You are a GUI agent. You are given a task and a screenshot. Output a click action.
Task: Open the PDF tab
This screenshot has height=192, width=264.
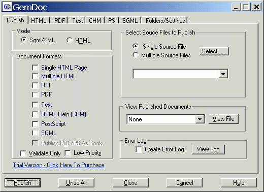pyautogui.click(x=59, y=21)
